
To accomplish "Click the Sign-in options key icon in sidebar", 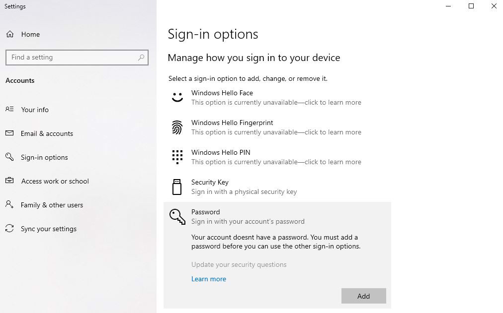I will (9, 157).
